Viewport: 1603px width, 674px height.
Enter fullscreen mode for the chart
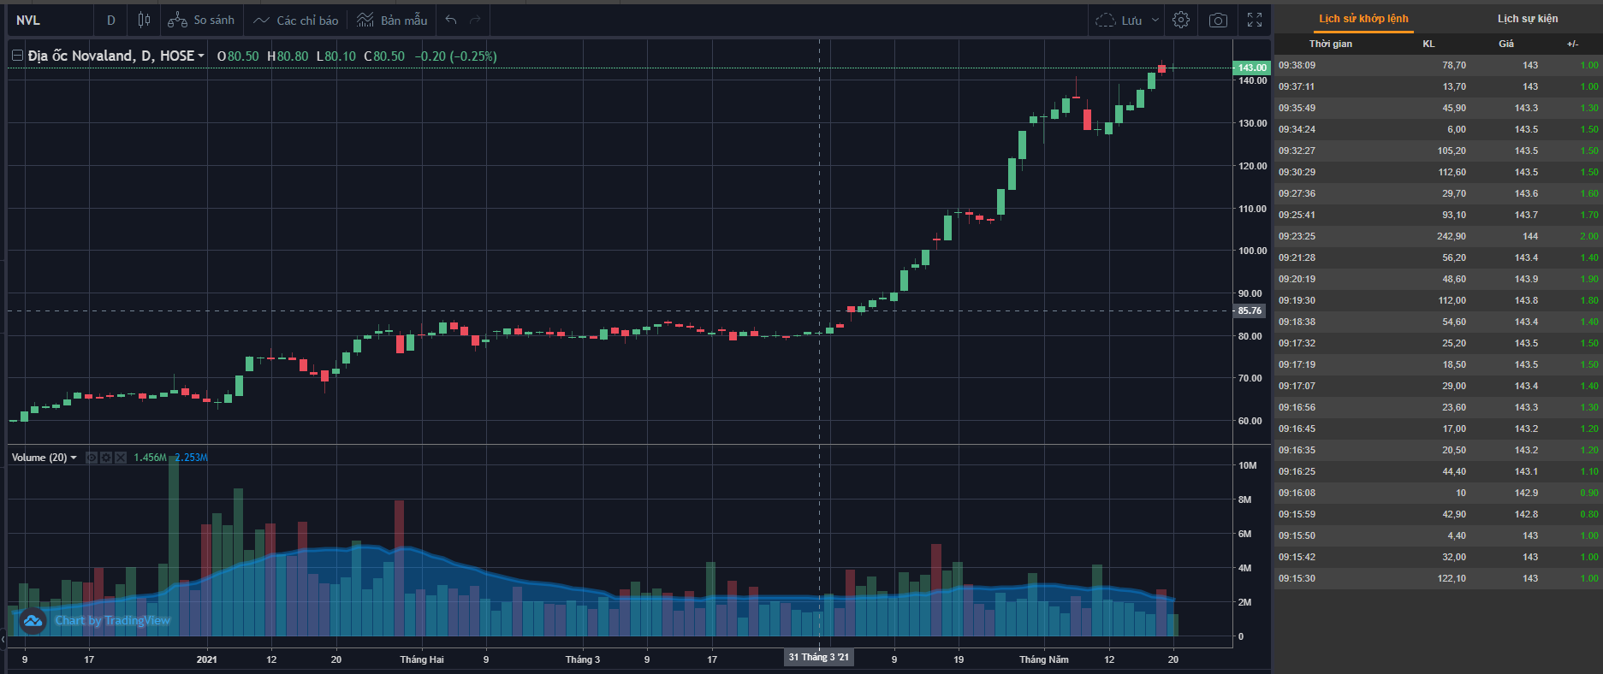pyautogui.click(x=1255, y=20)
